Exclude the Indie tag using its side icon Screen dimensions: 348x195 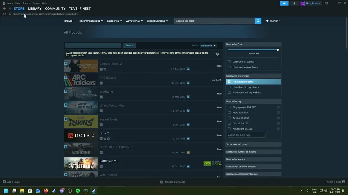tap(278, 113)
